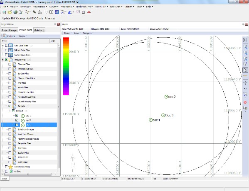Expand the Raw Data Files tree node

[x=2, y=46]
